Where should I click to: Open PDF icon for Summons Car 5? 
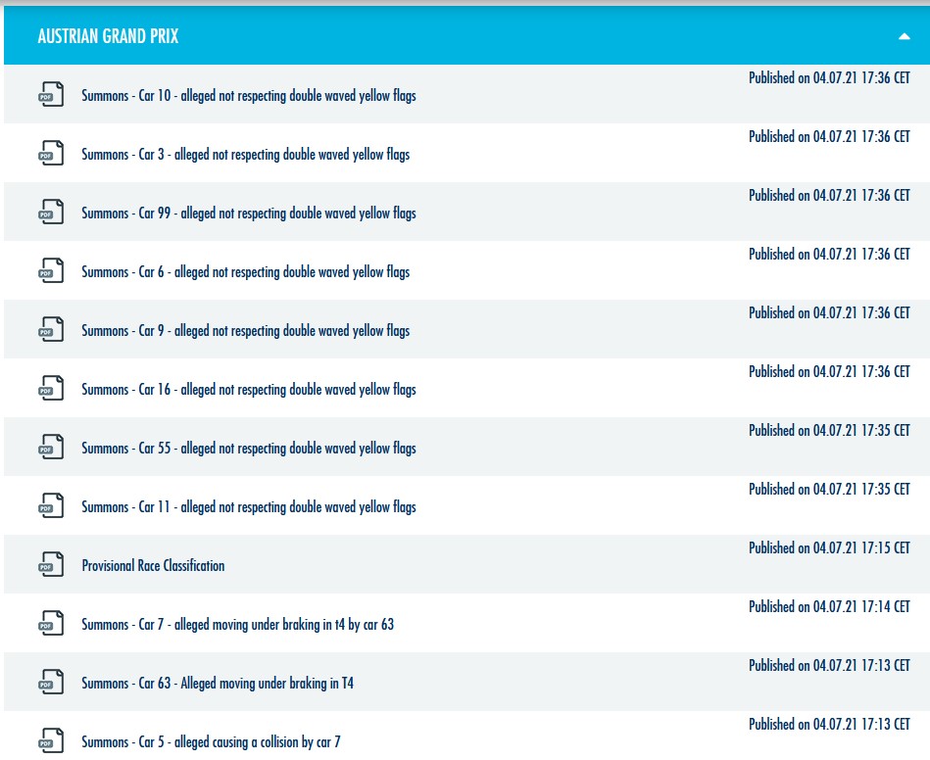click(x=51, y=740)
